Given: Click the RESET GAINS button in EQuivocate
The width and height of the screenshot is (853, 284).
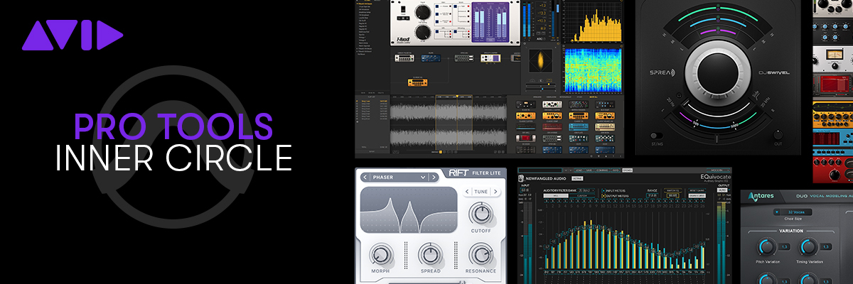Looking at the screenshot, I should pos(697,191).
